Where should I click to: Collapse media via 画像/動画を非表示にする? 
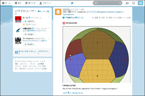pos(73,18)
